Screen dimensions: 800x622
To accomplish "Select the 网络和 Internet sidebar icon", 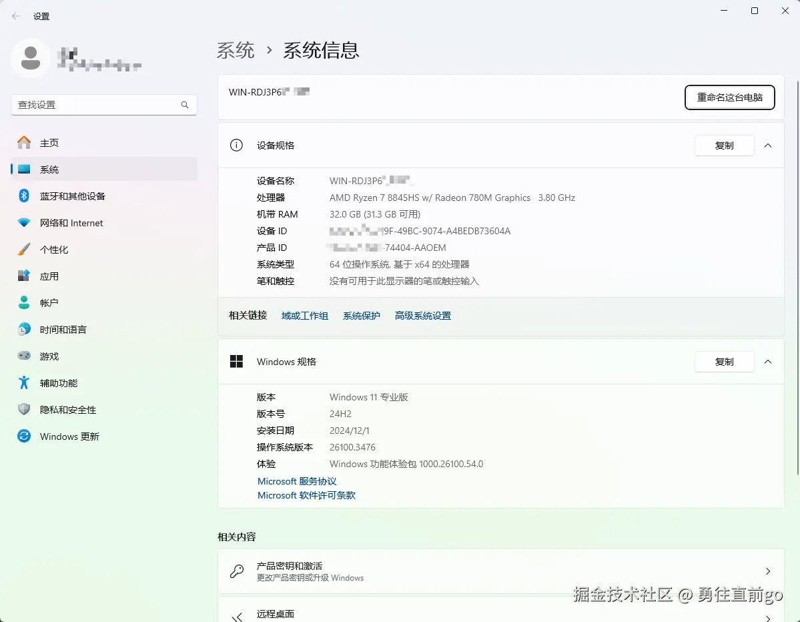I will pos(25,222).
